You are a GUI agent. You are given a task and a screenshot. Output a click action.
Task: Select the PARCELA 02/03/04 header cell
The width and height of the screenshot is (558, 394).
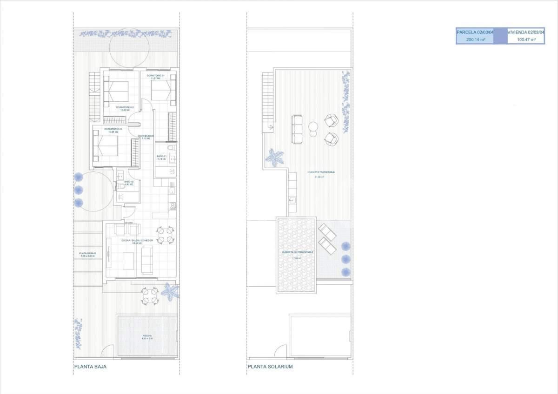475,32
